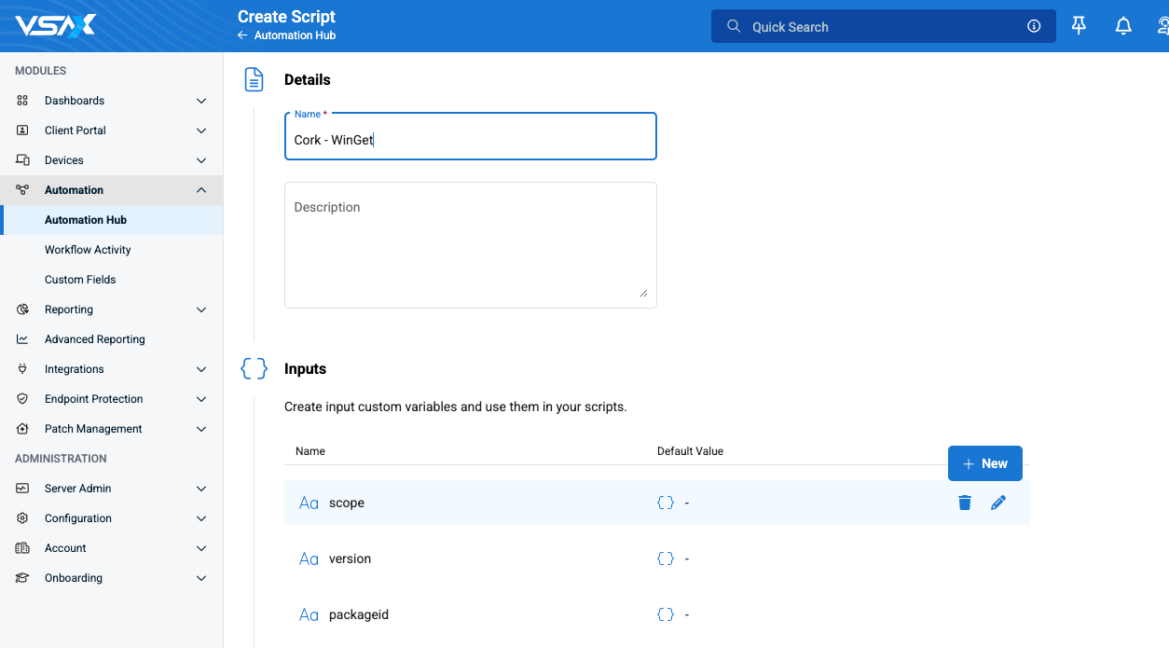Click the Onboarding graduation cap icon
Viewport: 1169px width, 648px height.
tap(22, 578)
